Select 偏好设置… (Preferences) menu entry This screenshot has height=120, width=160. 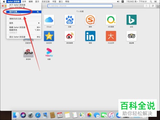[24, 12]
